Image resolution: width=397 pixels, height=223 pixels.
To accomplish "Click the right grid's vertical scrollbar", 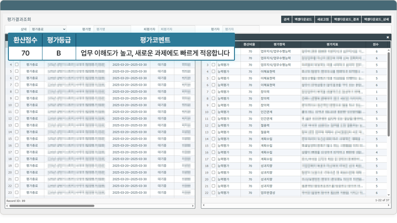I will click(x=389, y=93).
